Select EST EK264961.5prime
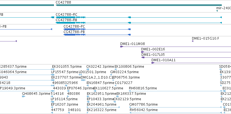 point(102,105)
